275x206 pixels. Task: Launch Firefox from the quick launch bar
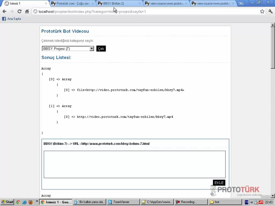[31, 202]
